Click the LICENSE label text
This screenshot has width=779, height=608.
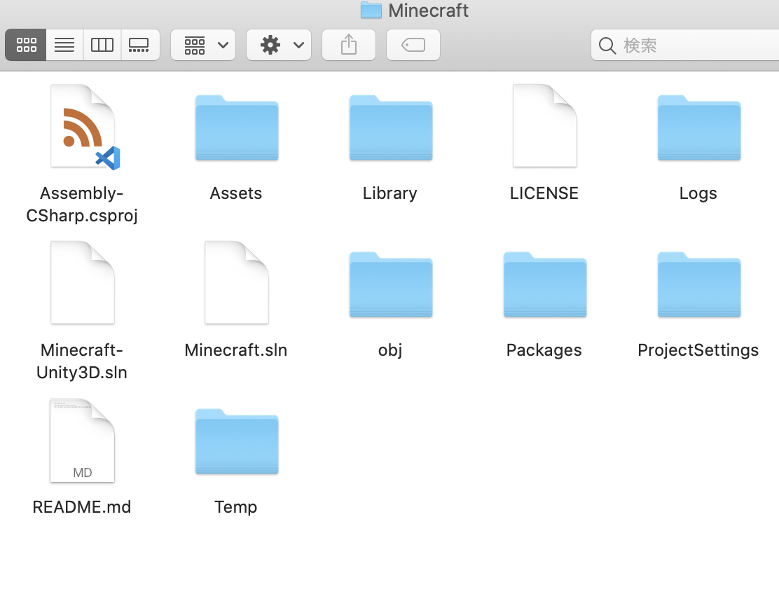coord(544,193)
